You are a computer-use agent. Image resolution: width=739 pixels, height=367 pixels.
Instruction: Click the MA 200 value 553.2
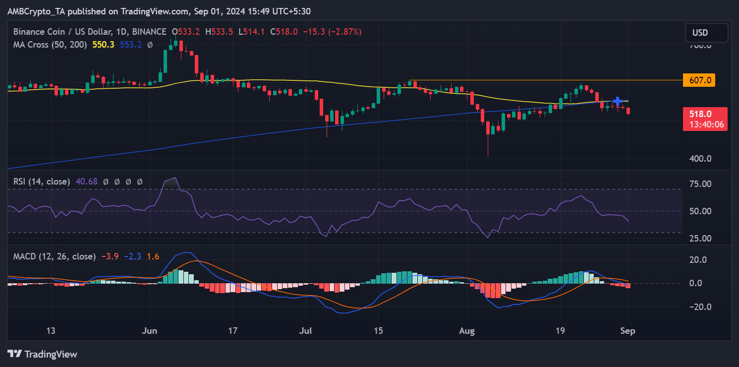tap(131, 45)
